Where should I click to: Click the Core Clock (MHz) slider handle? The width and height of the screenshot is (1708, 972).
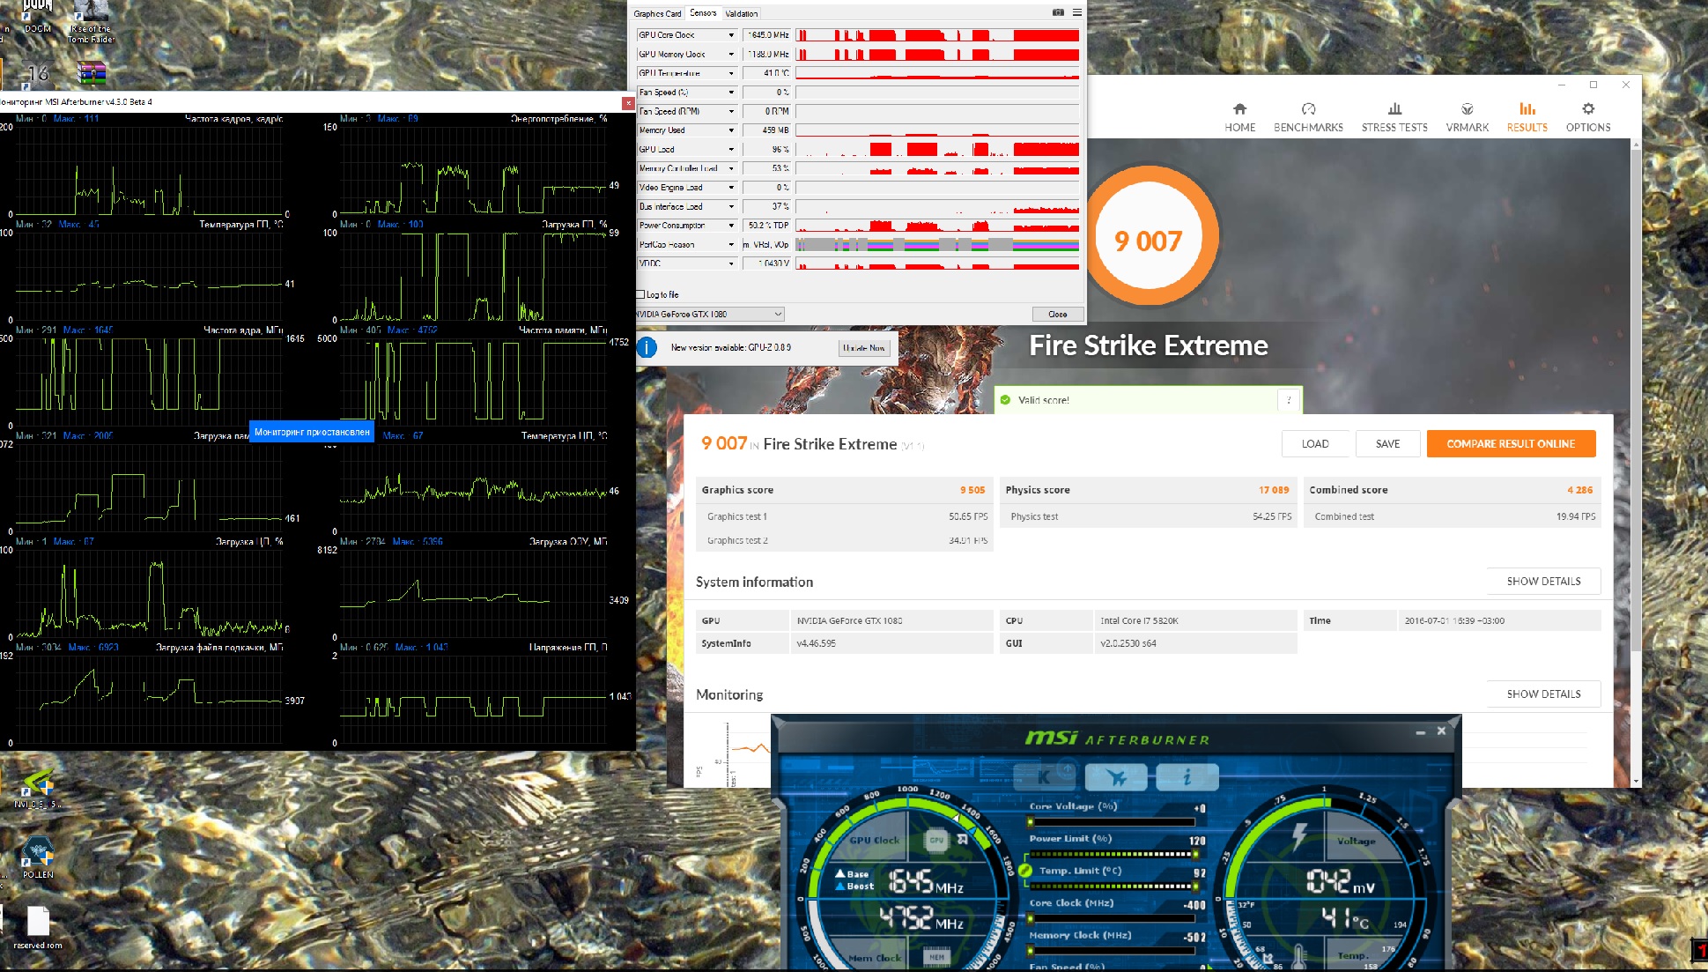tap(1030, 918)
